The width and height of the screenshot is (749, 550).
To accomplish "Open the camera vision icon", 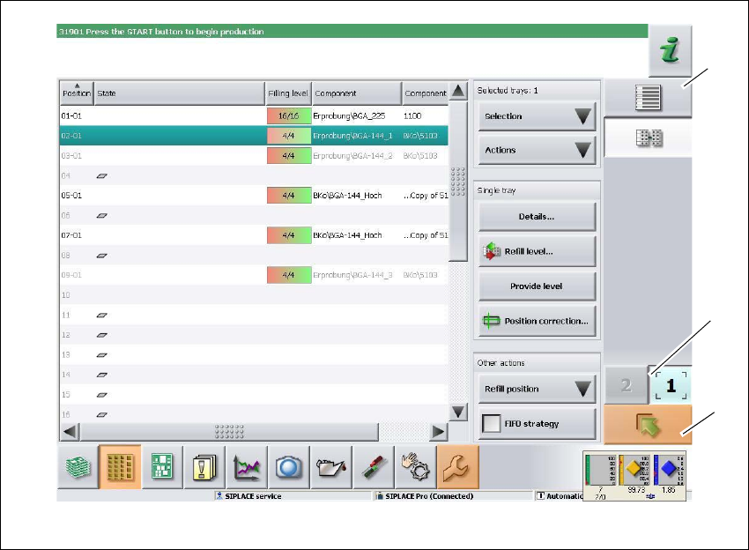I will (x=289, y=467).
